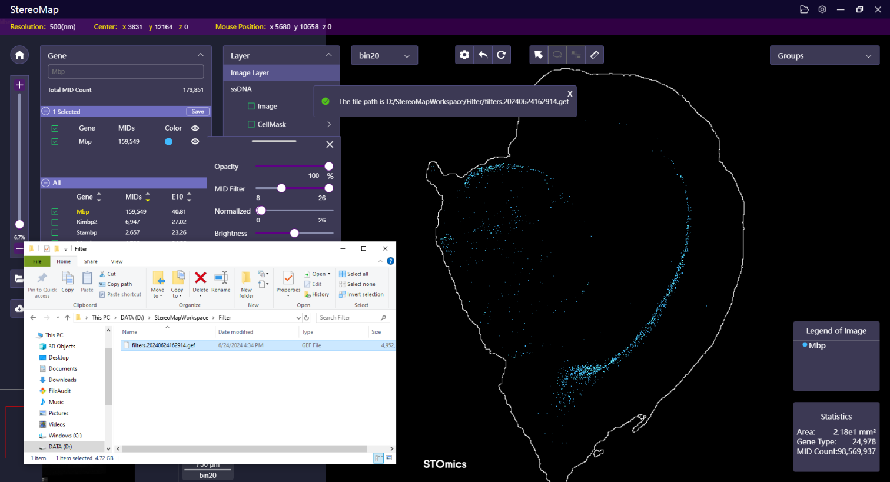This screenshot has width=890, height=482.
Task: Click Select none in Explorer ribbon
Action: (357, 284)
